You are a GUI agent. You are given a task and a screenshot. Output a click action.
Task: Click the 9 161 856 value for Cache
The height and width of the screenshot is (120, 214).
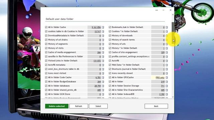(96, 27)
